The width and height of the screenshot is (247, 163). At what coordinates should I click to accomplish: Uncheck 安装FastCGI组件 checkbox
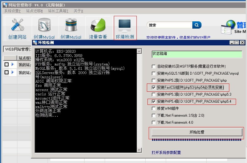[154, 87]
